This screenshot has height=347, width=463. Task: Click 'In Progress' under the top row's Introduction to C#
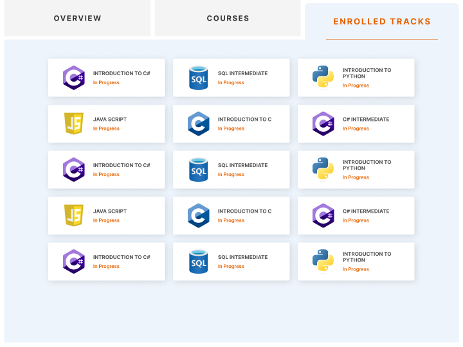click(x=106, y=83)
